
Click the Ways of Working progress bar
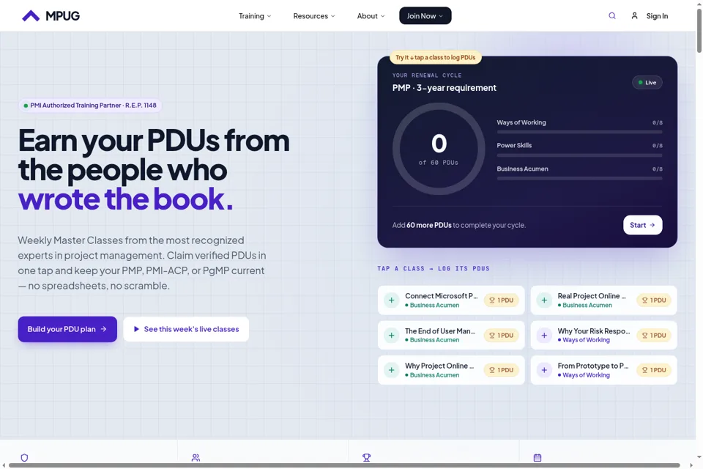(x=579, y=132)
